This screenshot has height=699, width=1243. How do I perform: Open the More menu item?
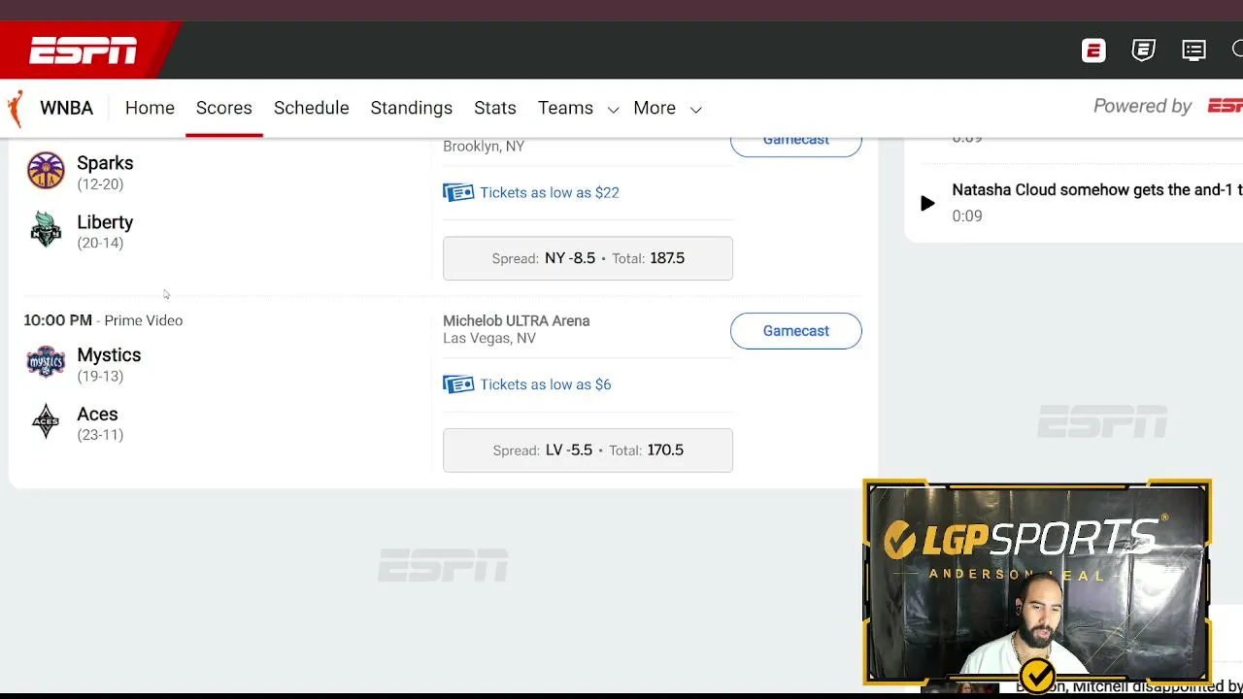click(655, 108)
